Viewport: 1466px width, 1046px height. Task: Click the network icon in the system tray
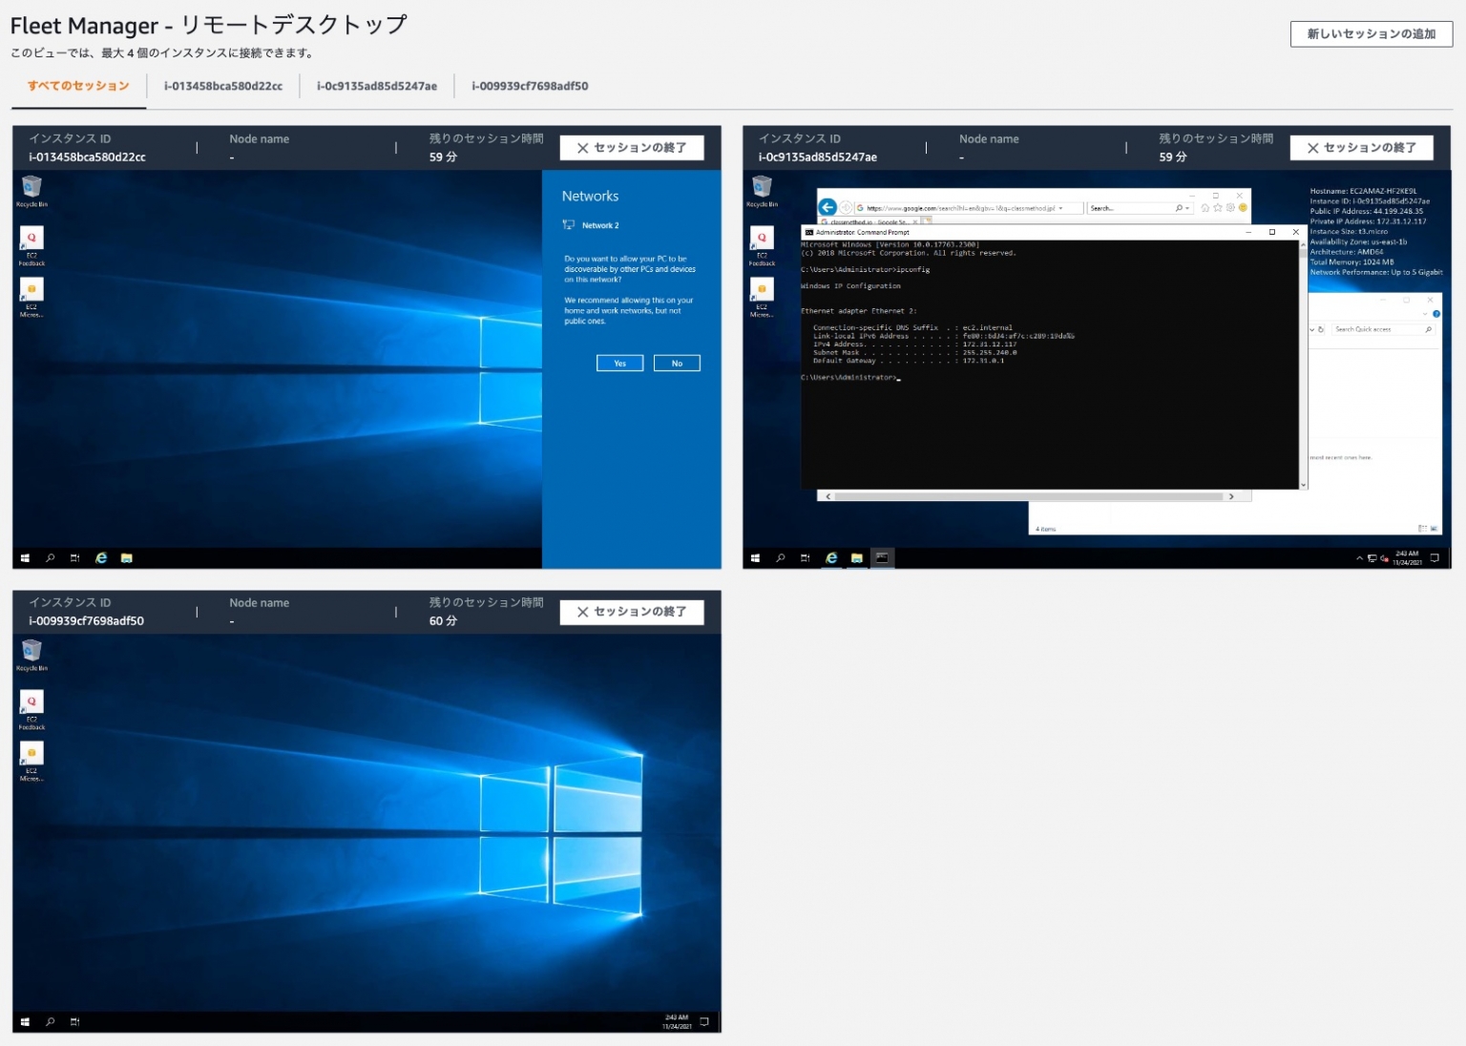click(x=1372, y=557)
